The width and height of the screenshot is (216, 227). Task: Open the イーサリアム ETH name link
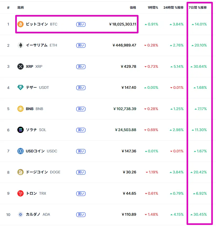coord(42,45)
